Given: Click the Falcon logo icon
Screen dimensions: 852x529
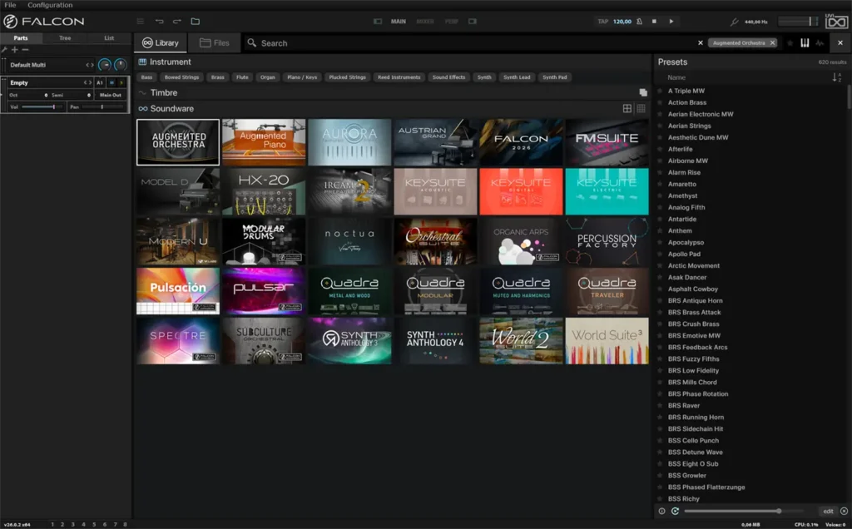Looking at the screenshot, I should (x=10, y=21).
